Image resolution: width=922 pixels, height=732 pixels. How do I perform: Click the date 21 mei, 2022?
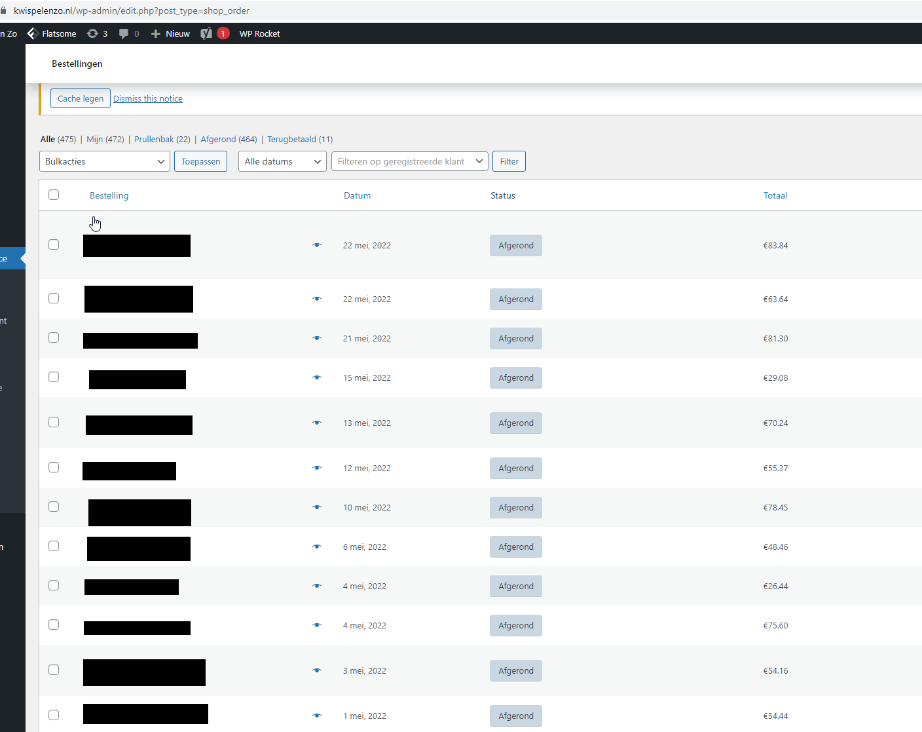(367, 338)
